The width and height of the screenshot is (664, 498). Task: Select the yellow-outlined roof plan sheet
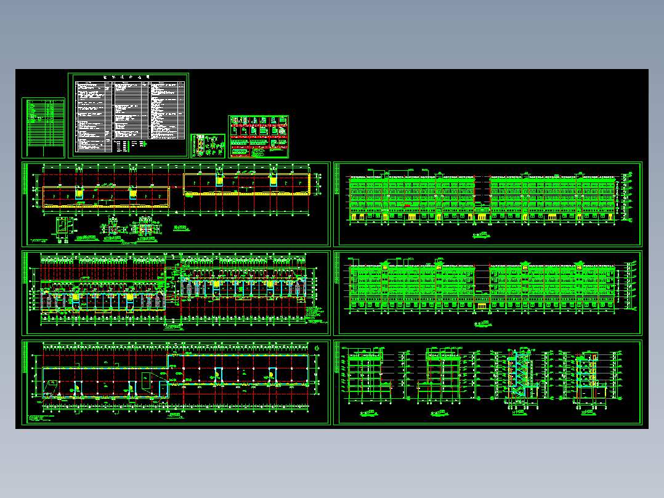click(x=176, y=204)
